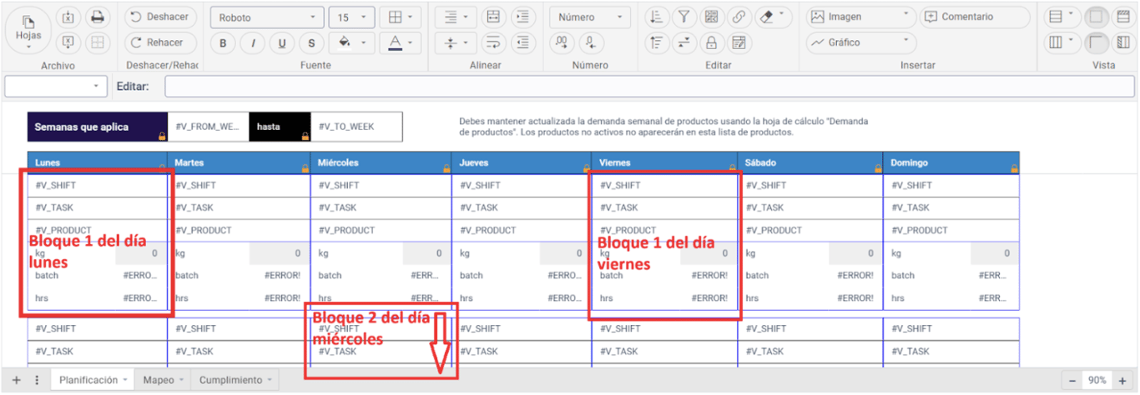This screenshot has height=395, width=1140.
Task: Click the greyed grid icon in Archivo
Action: [98, 42]
